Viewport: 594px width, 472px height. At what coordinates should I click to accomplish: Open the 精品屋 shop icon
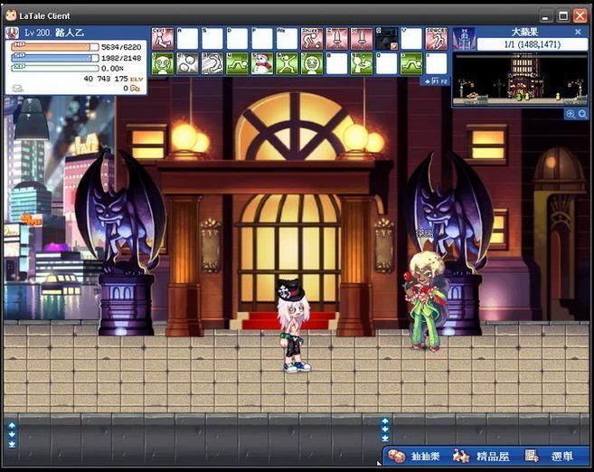click(x=461, y=457)
